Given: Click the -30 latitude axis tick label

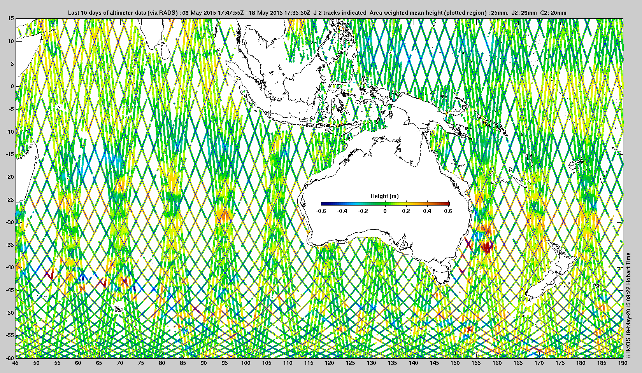Looking at the screenshot, I should click(10, 222).
